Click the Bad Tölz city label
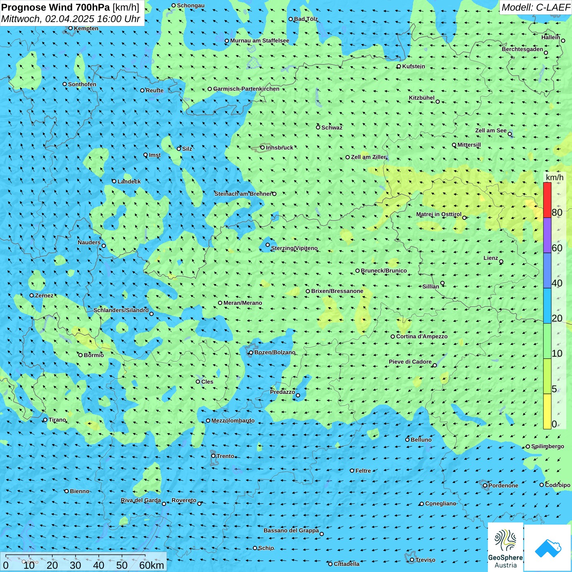572x572 pixels. tap(306, 19)
